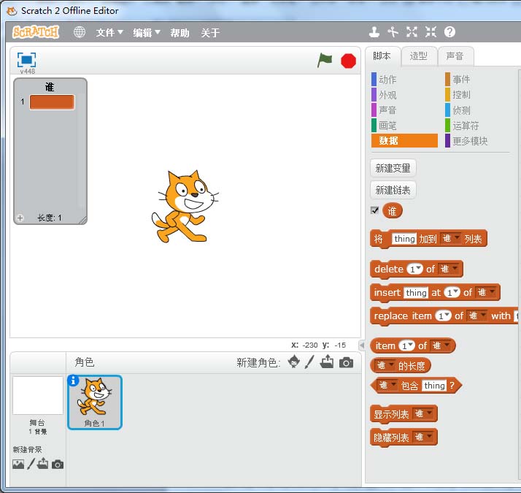Open block help question mark icon

[449, 32]
